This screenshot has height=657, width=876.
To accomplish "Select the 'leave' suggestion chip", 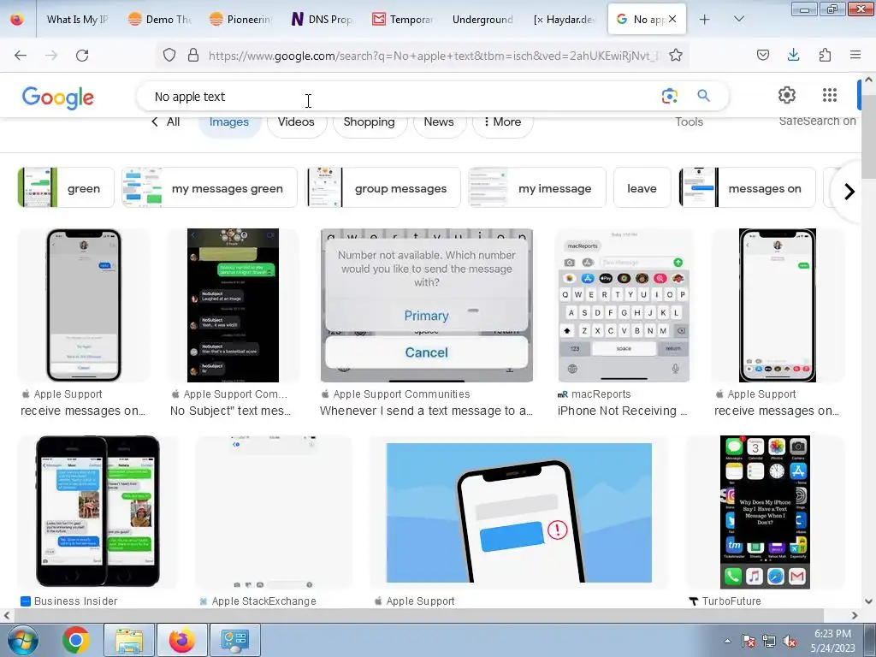I will pos(642,187).
